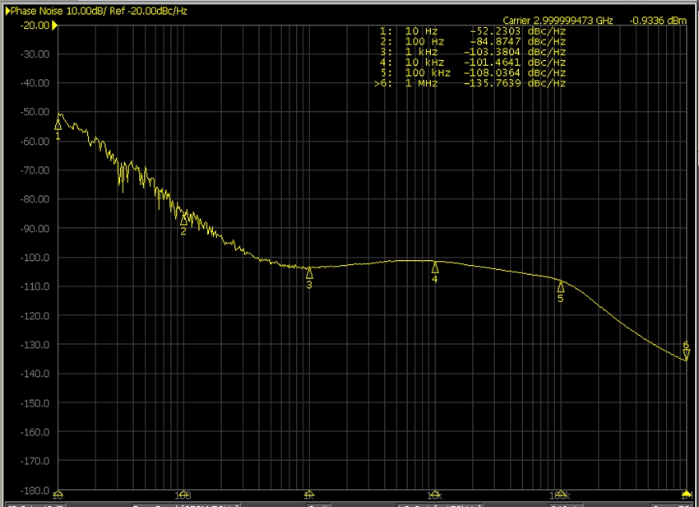699x507 pixels.
Task: Select the 100 Hz marker table row
Action: tap(473, 40)
